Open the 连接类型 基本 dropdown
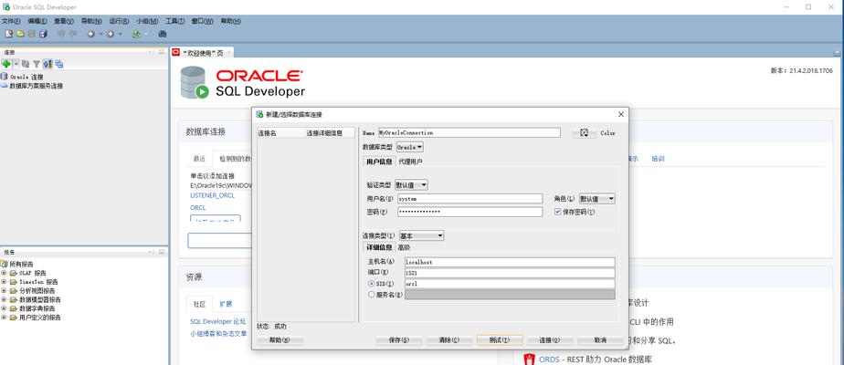This screenshot has width=844, height=365. (421, 236)
